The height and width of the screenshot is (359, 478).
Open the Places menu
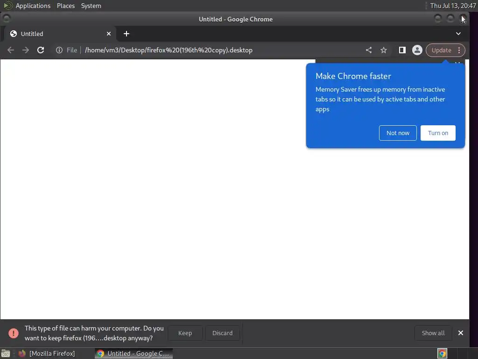pyautogui.click(x=65, y=6)
